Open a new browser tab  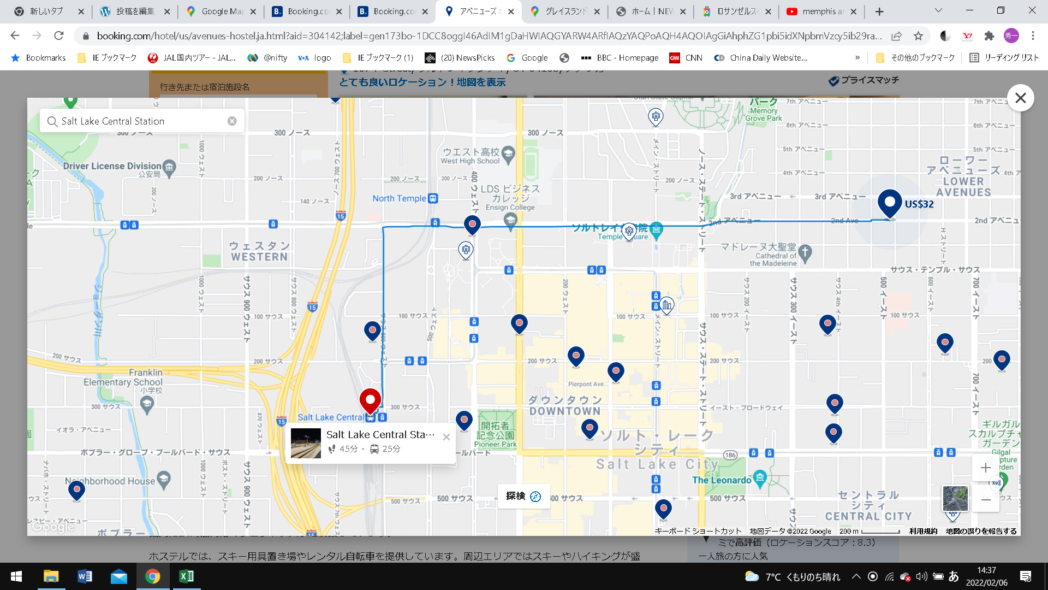point(879,11)
